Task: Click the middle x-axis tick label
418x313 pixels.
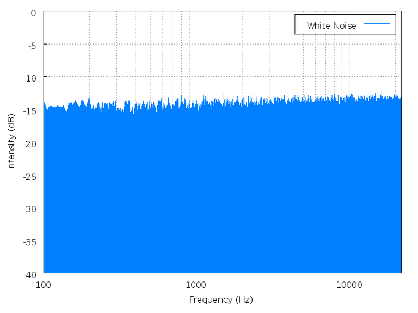Action: 196,283
